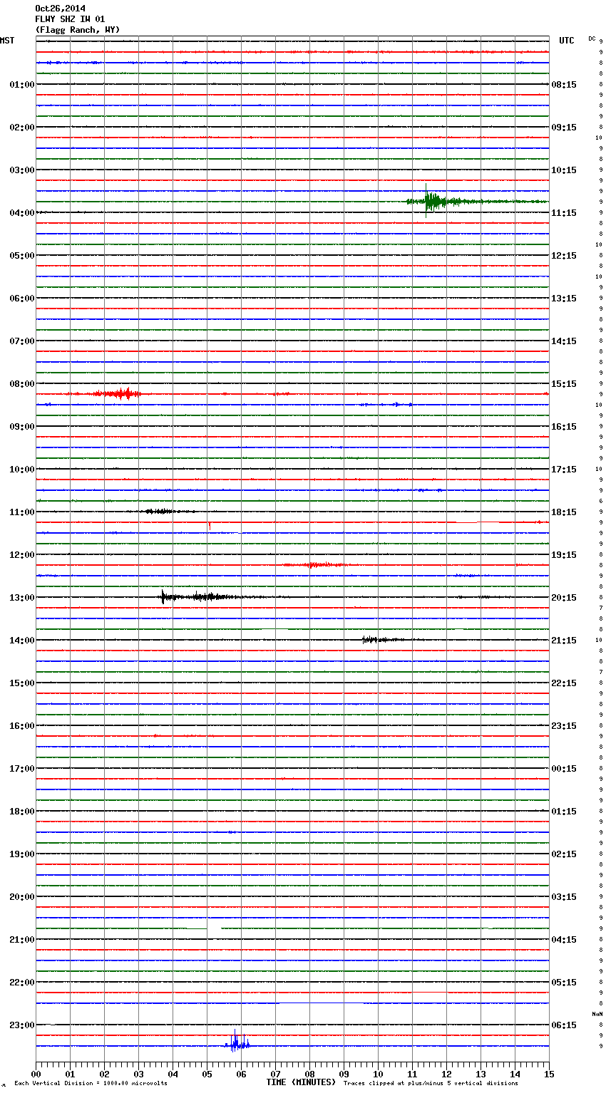606x1093 pixels.
Task: Click the 00 minute axis tick label
Action: coord(36,1074)
